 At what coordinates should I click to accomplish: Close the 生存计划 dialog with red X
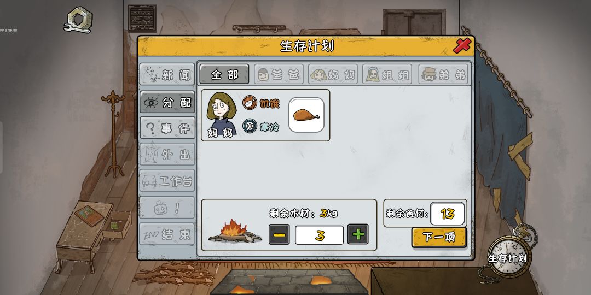point(462,45)
